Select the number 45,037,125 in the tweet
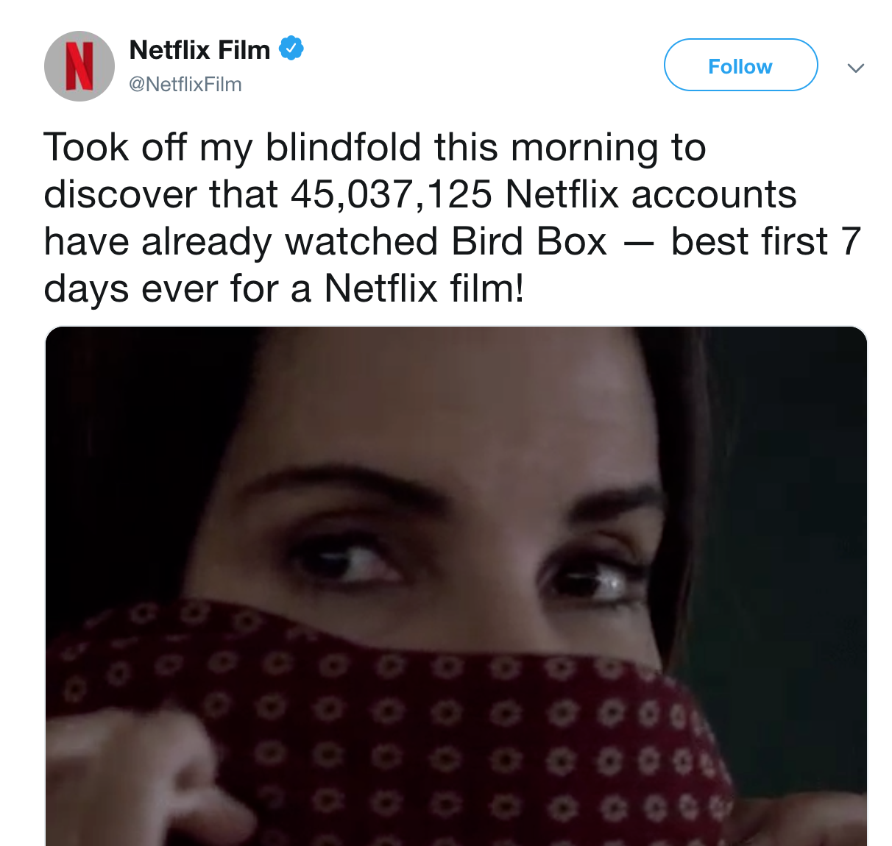The height and width of the screenshot is (846, 892). 392,195
